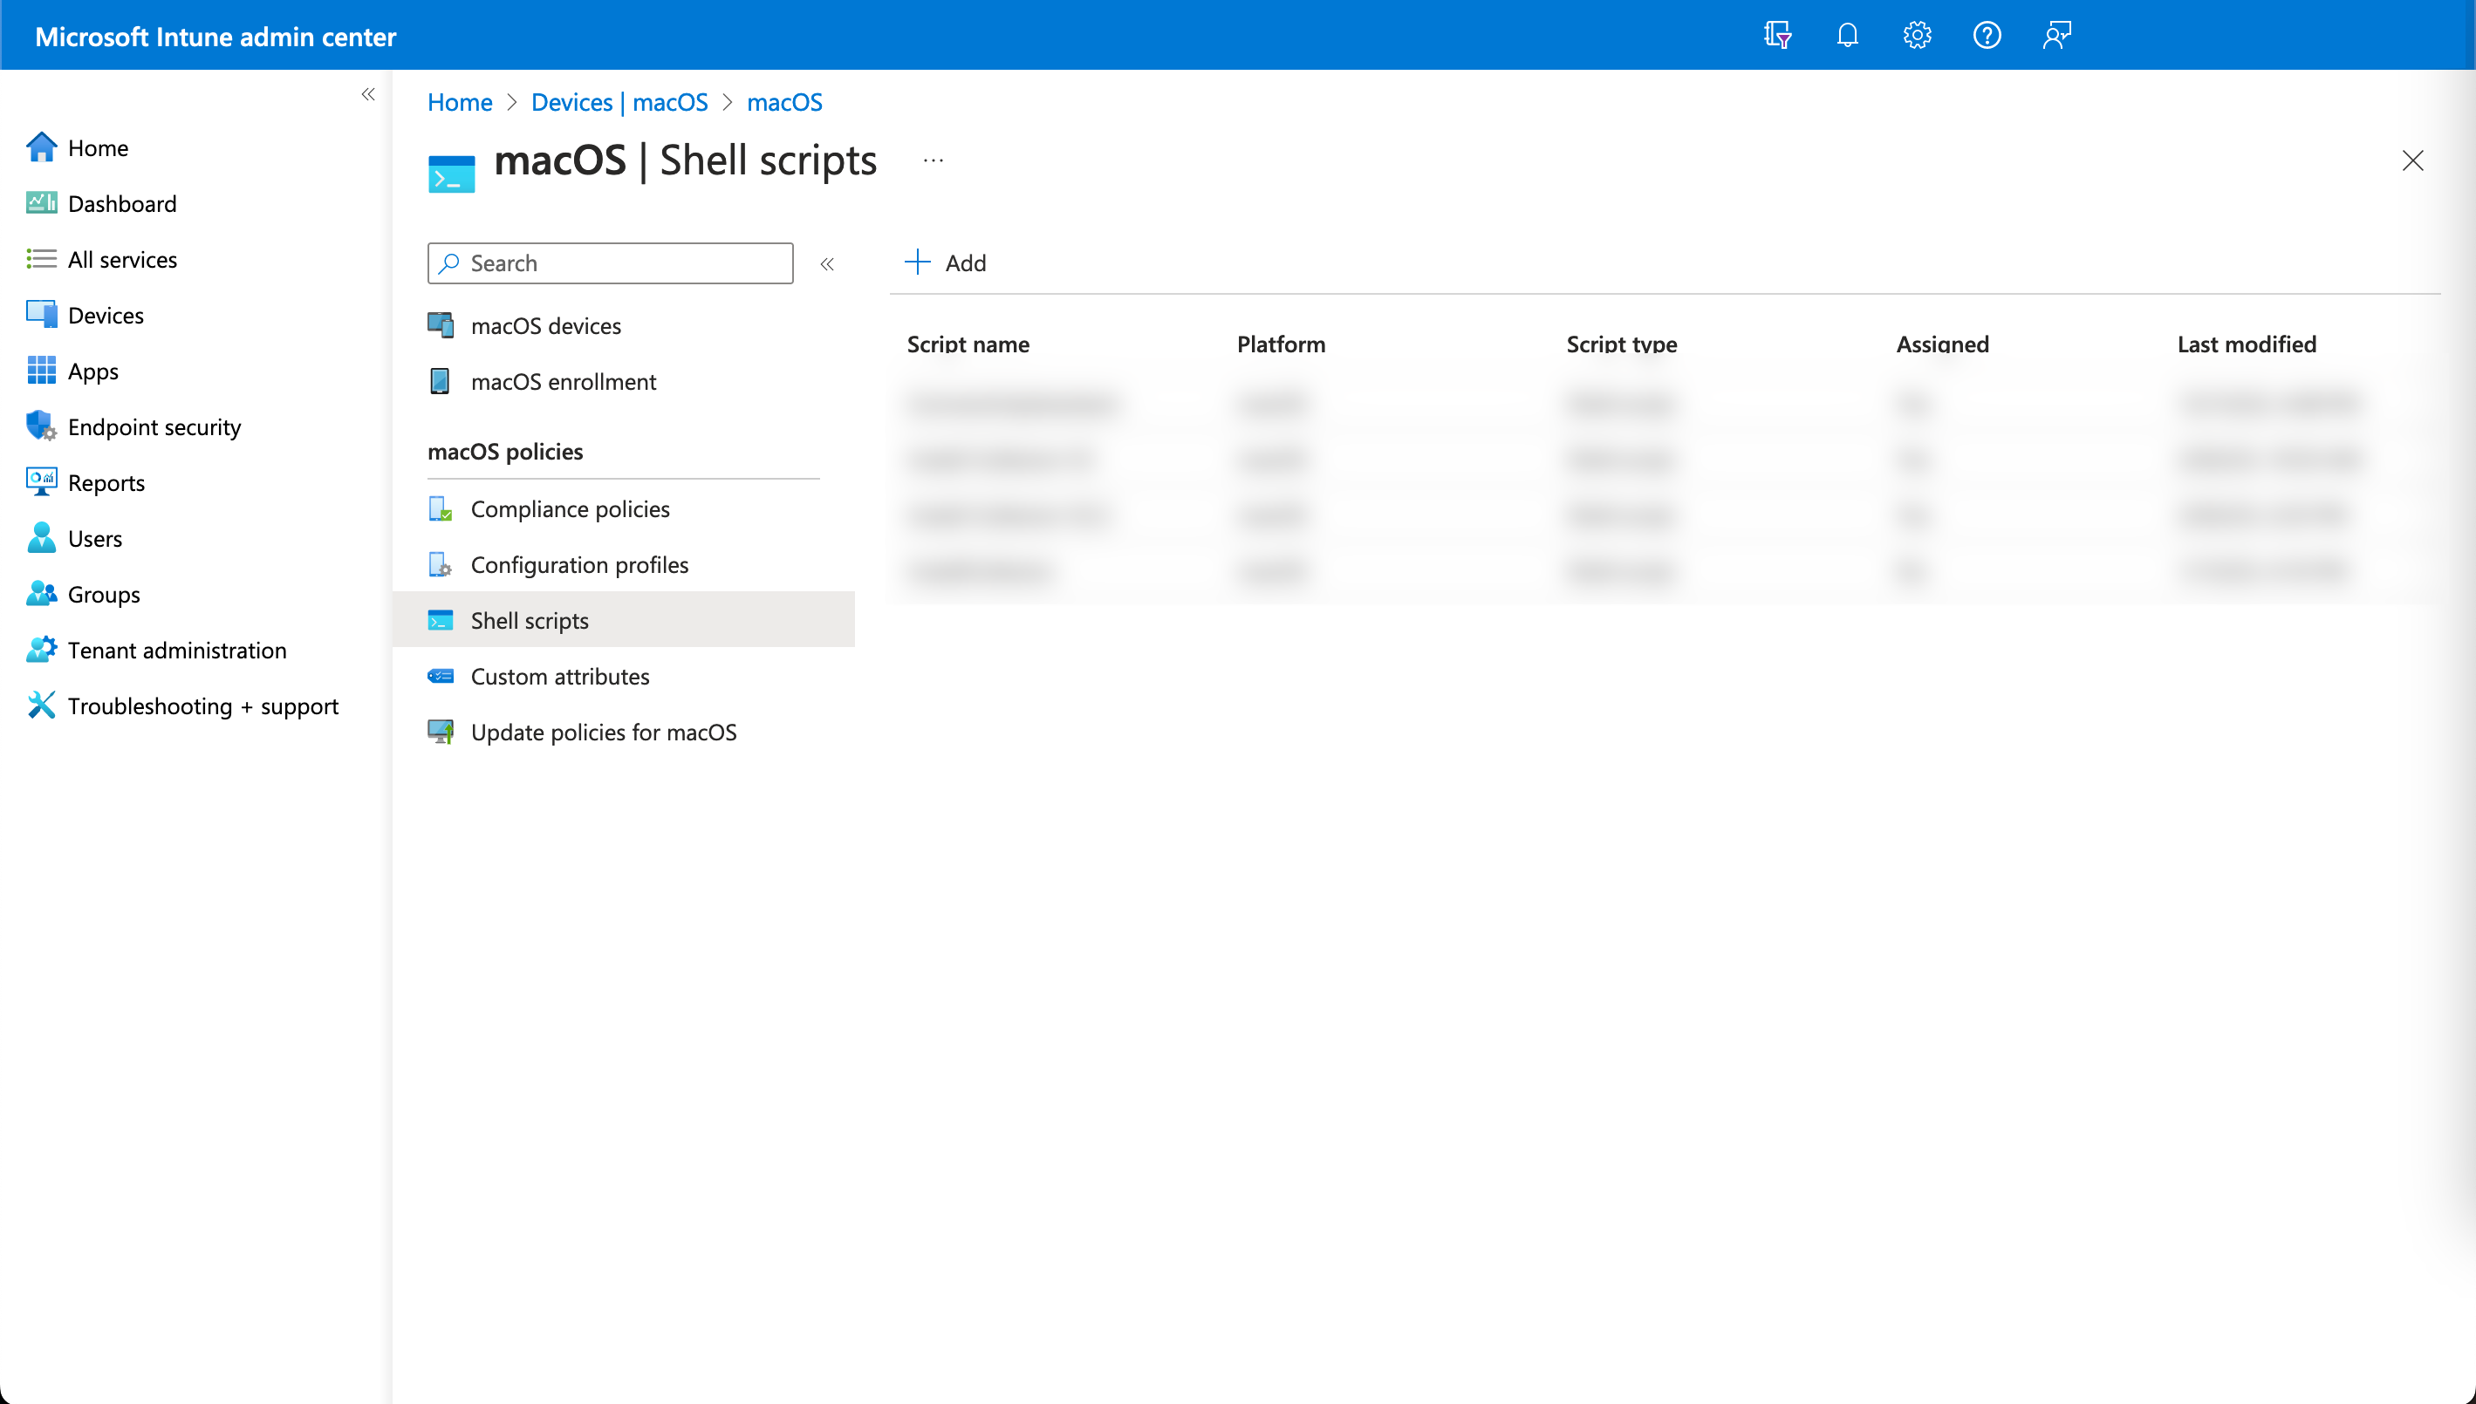The image size is (2476, 1404).
Task: Go to Devices | macOS breadcrumb link
Action: pos(619,102)
